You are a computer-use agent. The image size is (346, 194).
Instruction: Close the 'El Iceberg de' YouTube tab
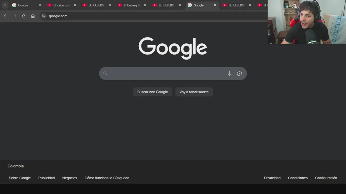[75, 5]
